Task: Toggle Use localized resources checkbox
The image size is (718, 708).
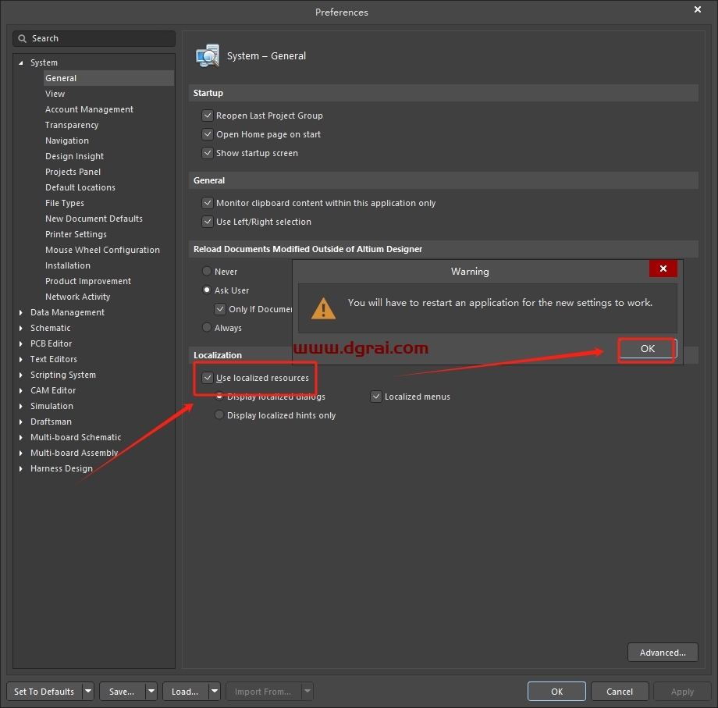Action: [x=208, y=378]
